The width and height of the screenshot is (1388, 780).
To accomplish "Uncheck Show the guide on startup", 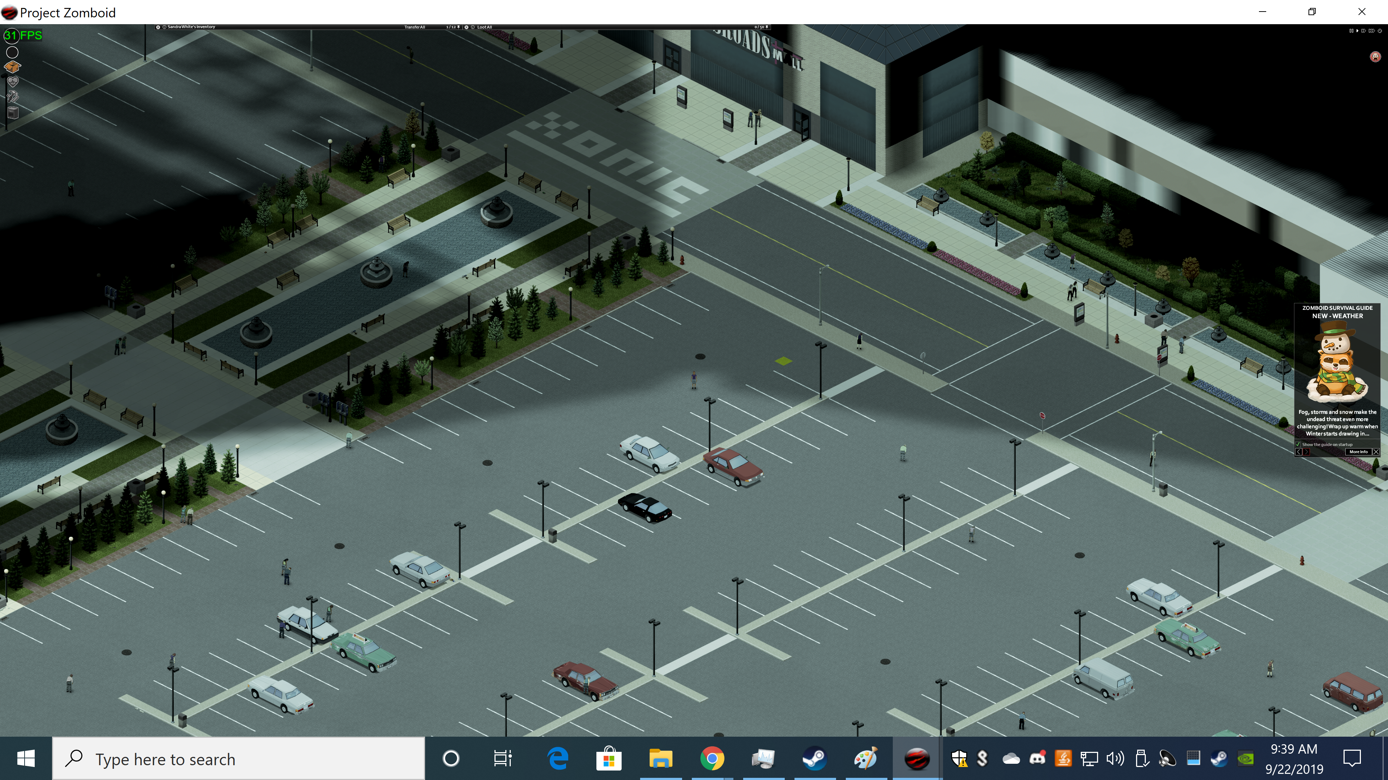I will (1298, 445).
